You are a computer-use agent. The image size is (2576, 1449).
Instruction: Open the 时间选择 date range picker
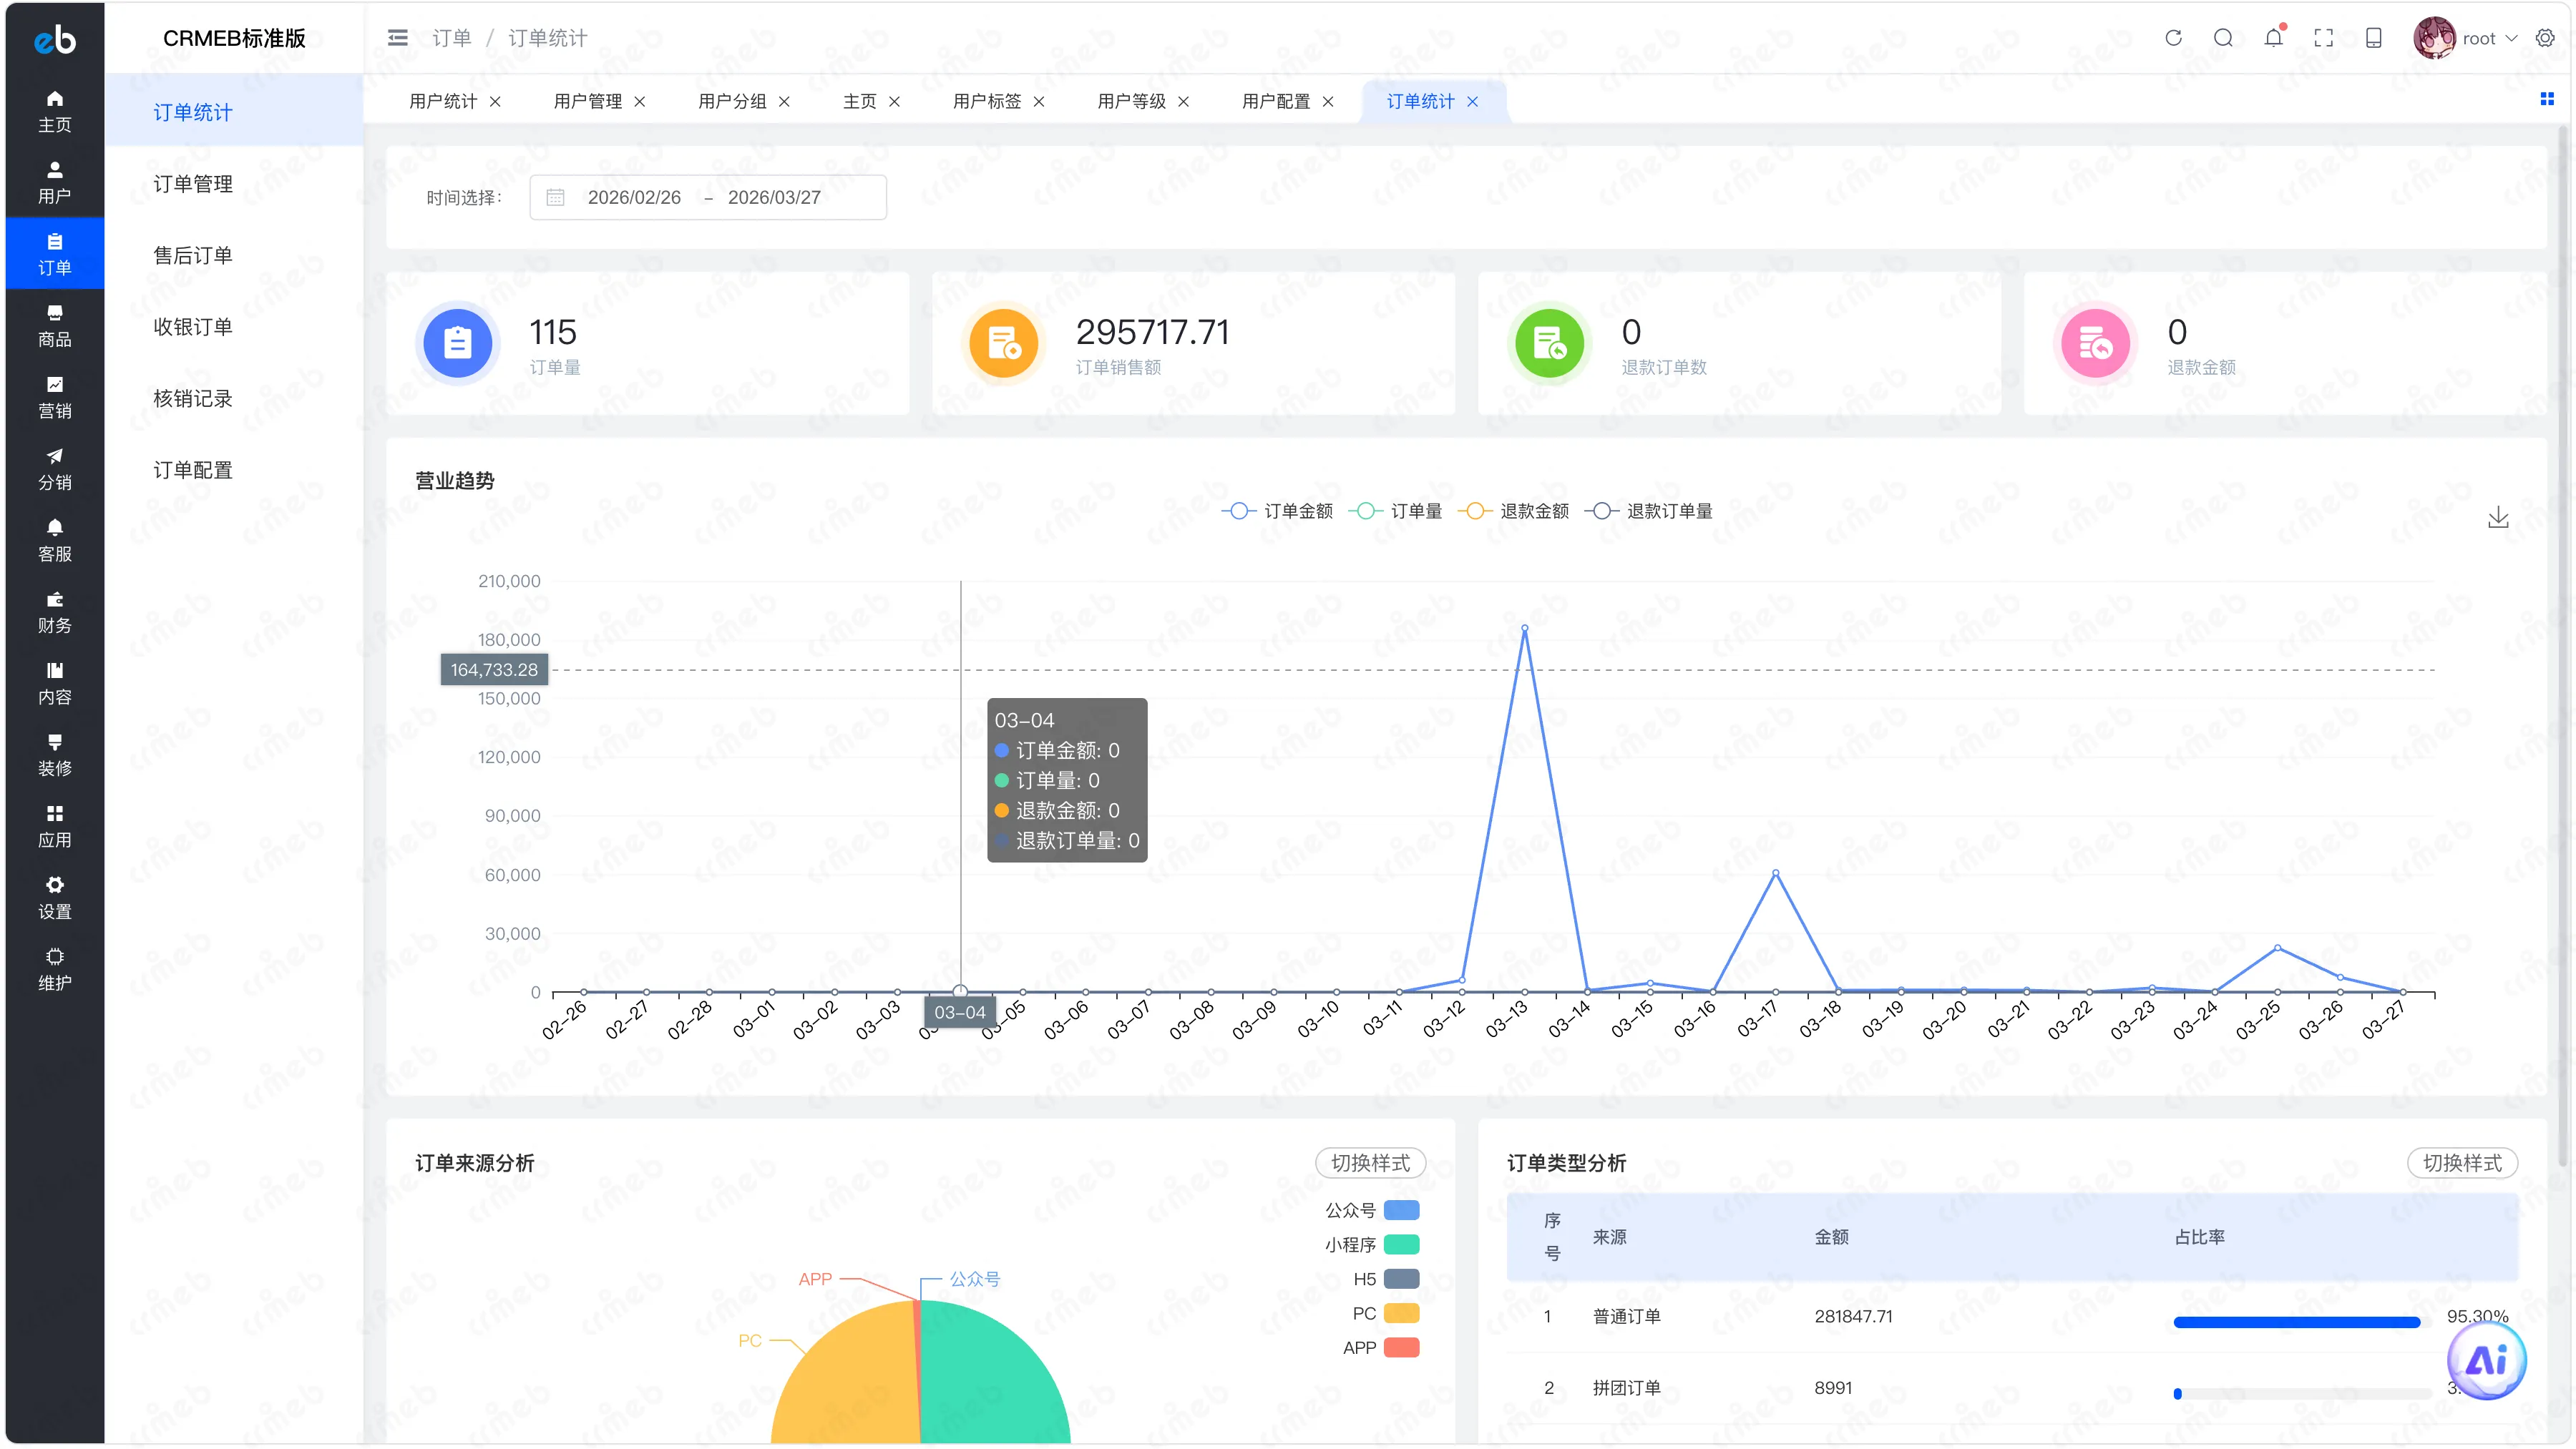(707, 197)
